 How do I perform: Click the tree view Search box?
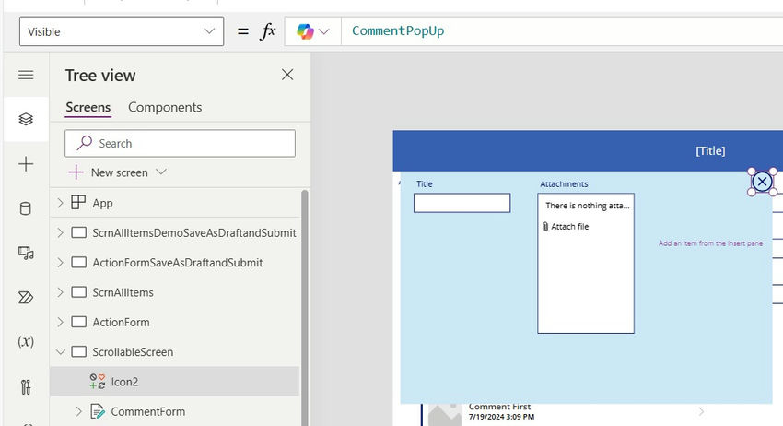point(180,144)
